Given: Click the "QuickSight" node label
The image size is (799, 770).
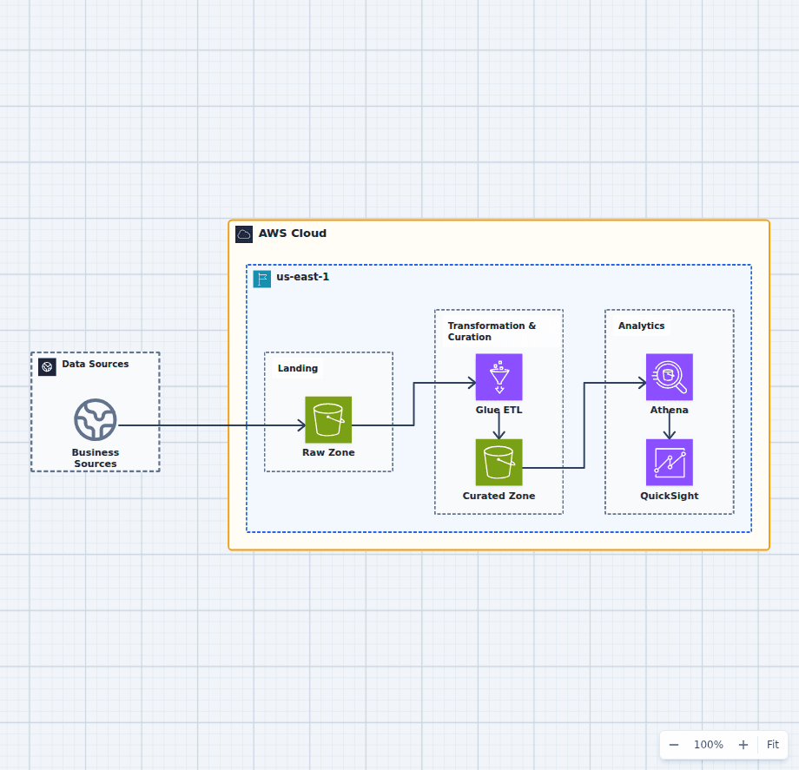Looking at the screenshot, I should [669, 496].
